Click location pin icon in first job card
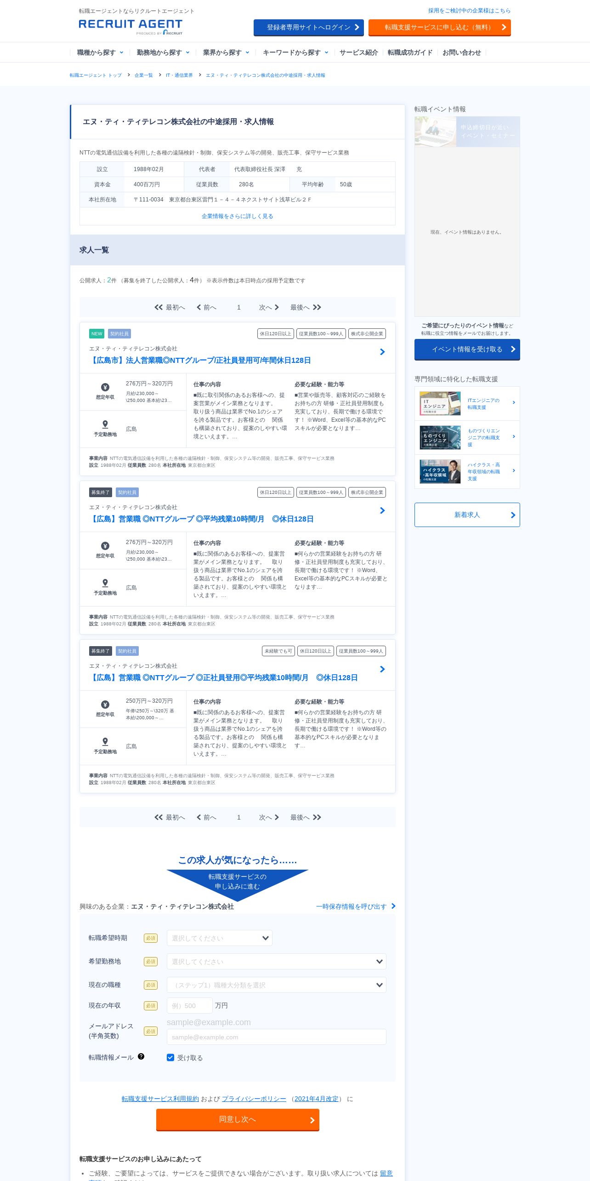The height and width of the screenshot is (1181, 590). click(105, 424)
